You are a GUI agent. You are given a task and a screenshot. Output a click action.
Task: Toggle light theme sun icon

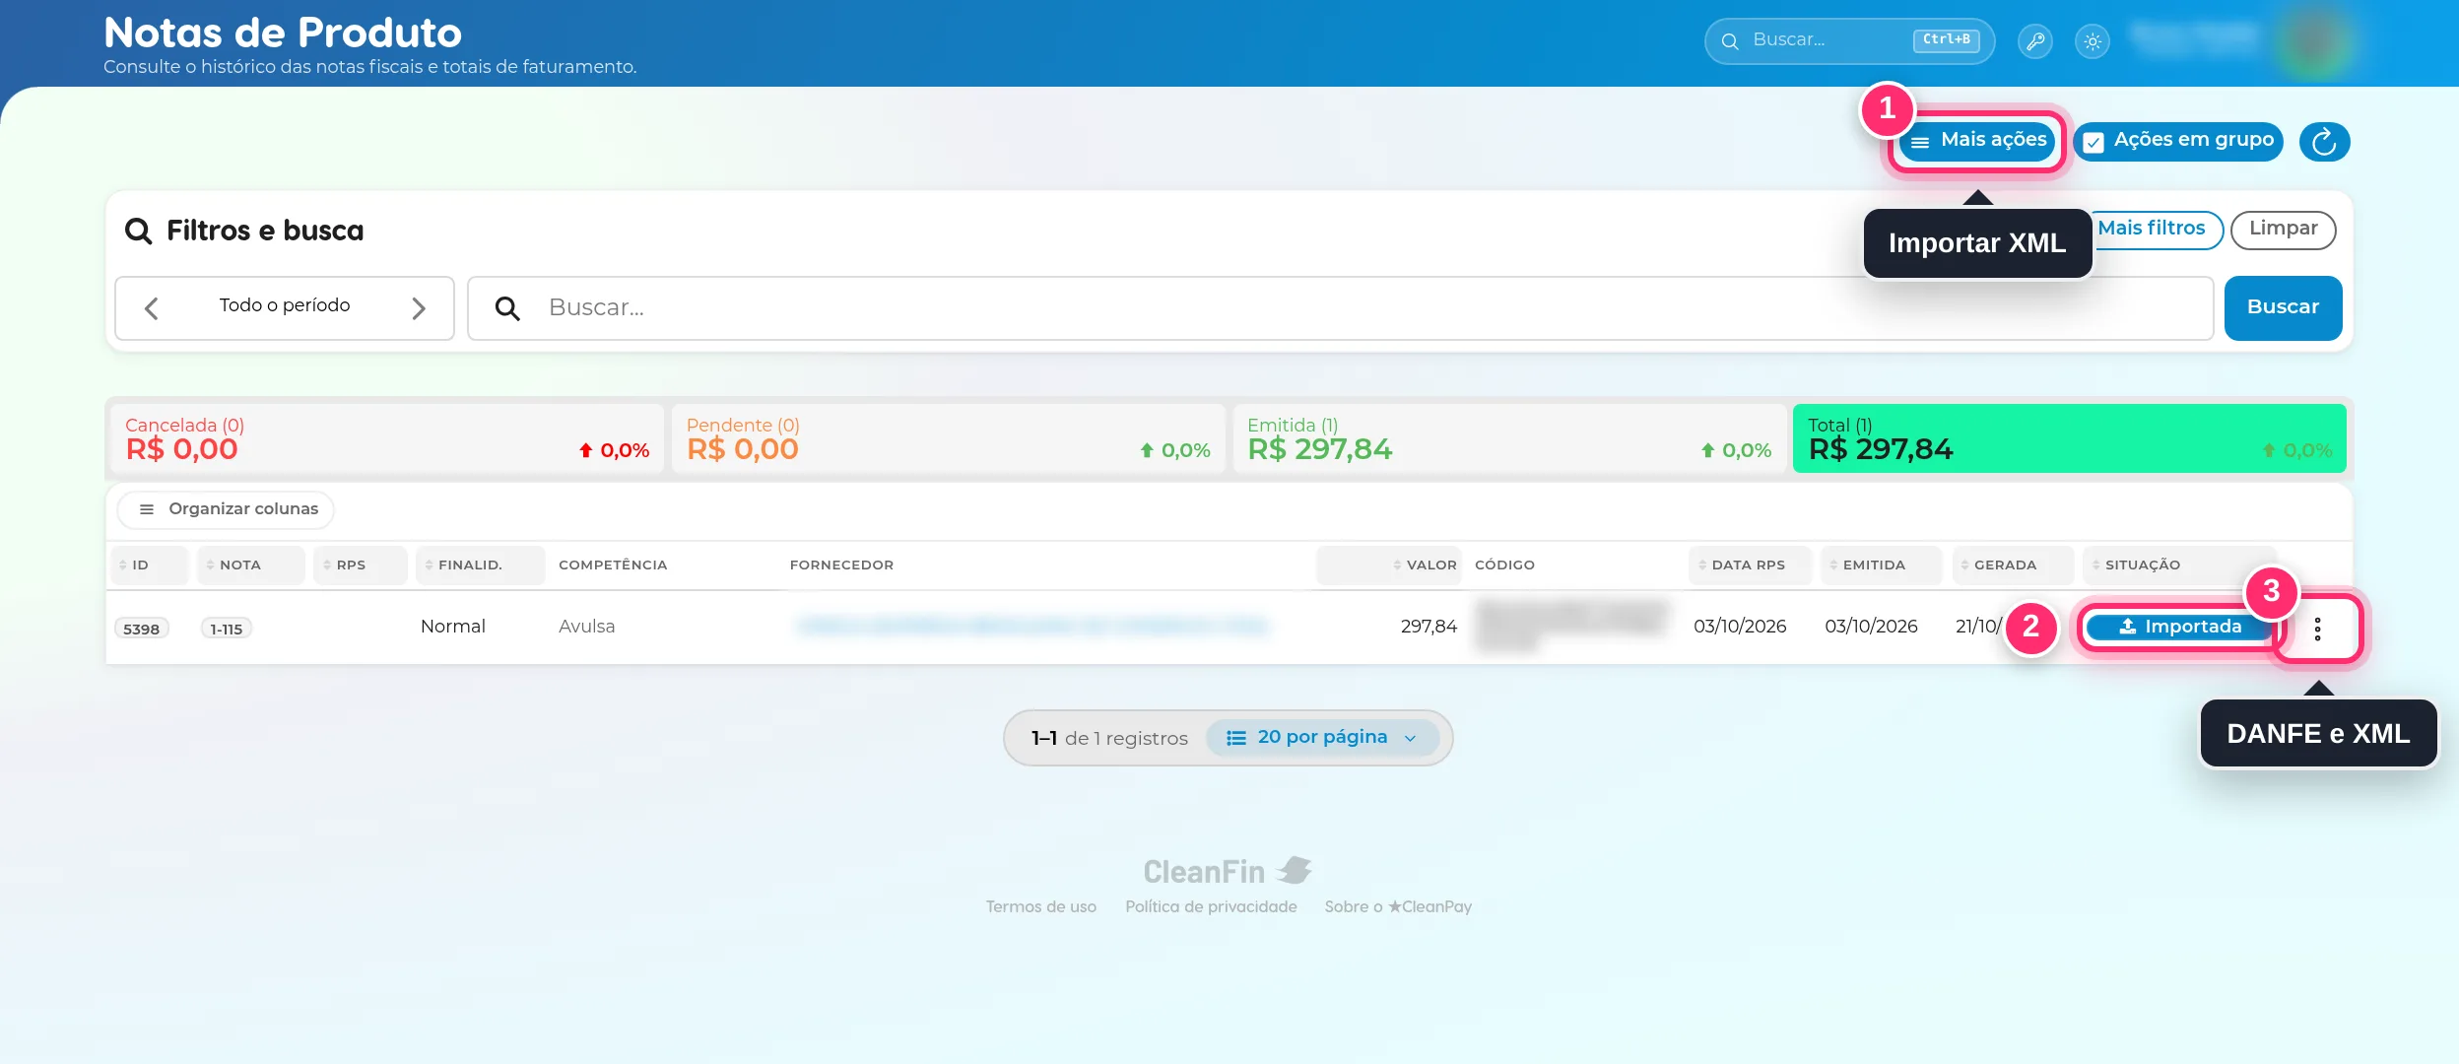(x=2093, y=41)
